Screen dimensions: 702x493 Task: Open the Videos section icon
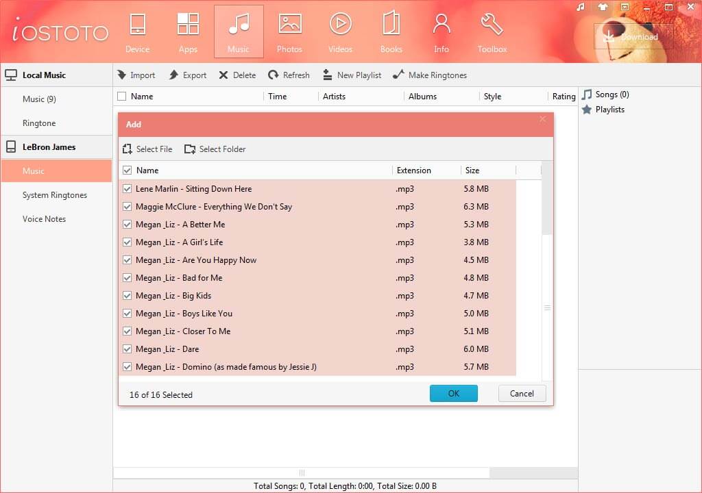pos(340,31)
